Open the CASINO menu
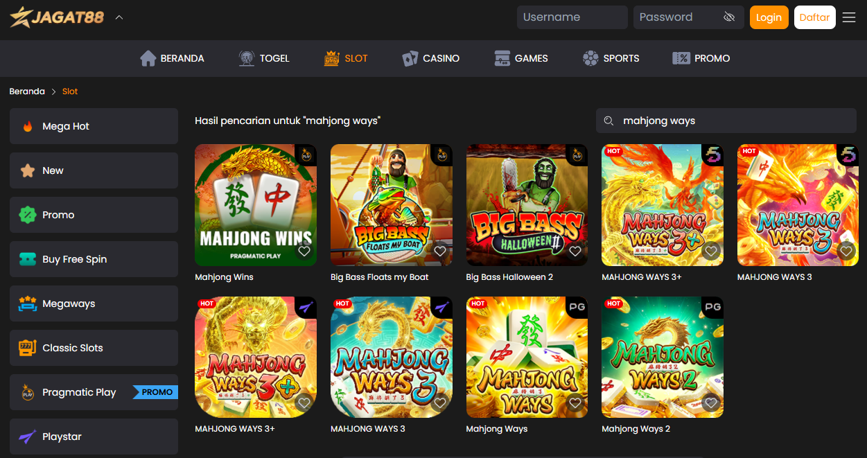This screenshot has width=867, height=458. pyautogui.click(x=430, y=59)
